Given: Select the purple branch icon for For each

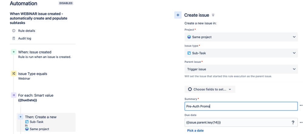Looking at the screenshot, I should tap(14, 95).
